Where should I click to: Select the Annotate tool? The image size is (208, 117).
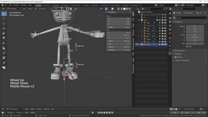pyautogui.click(x=4, y=43)
